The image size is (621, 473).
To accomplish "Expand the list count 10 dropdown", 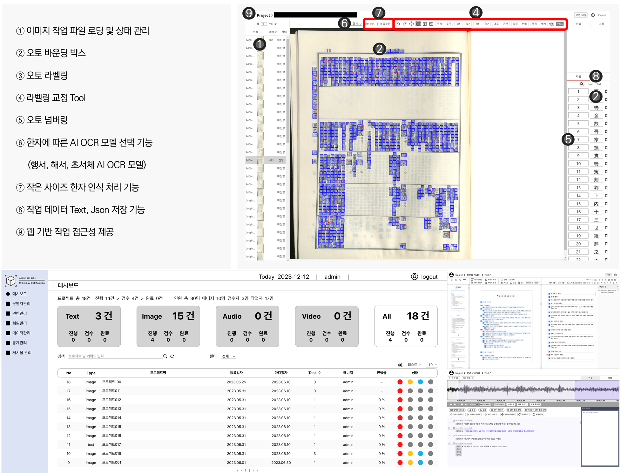I will (x=433, y=365).
